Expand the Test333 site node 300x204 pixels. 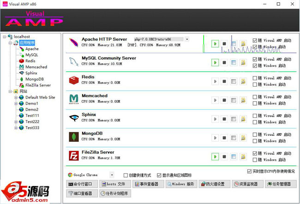(16, 128)
